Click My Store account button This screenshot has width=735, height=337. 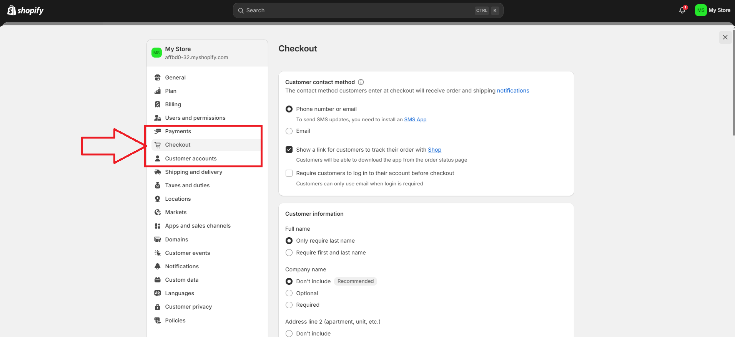[x=713, y=10]
